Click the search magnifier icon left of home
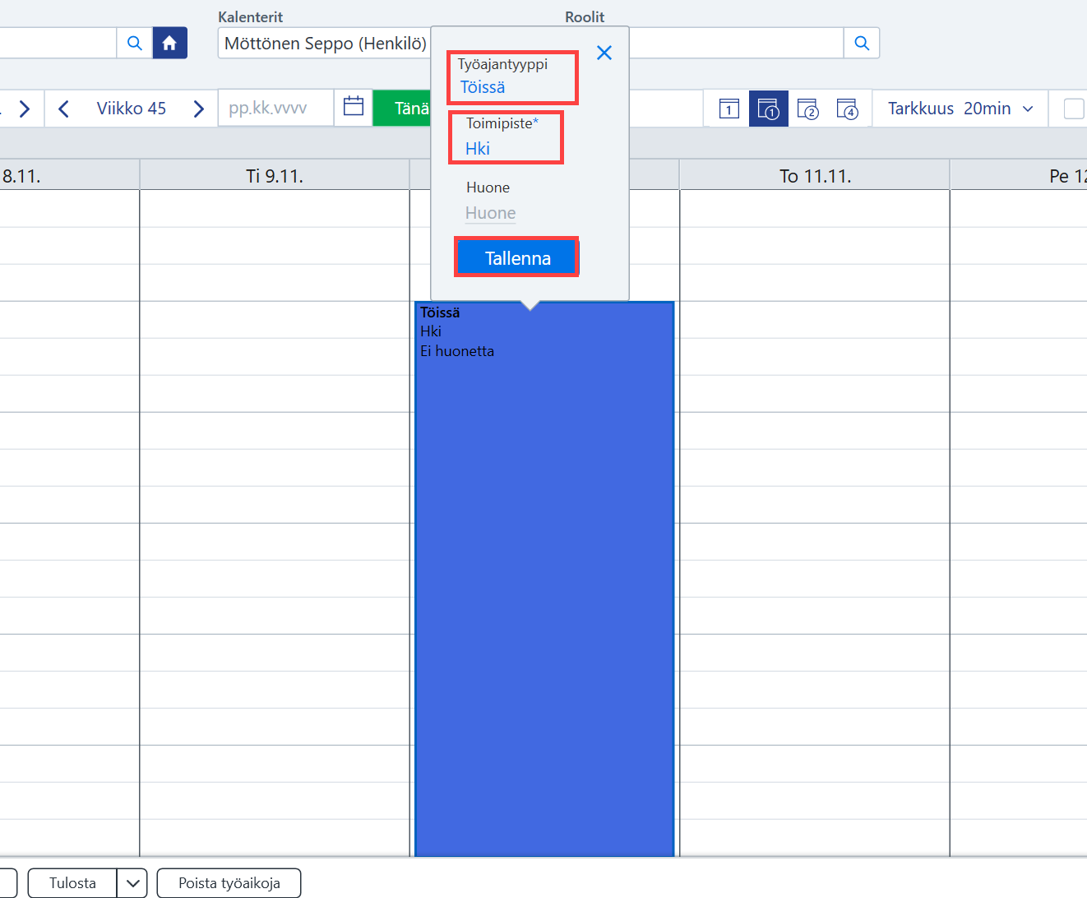The image size is (1087, 898). (135, 43)
